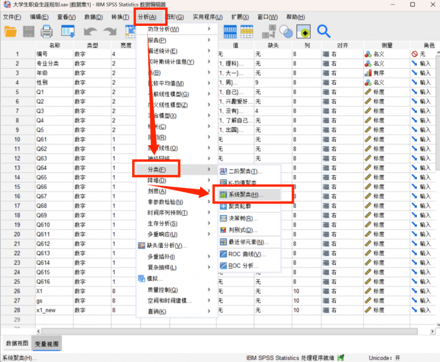
Task: Click the blue data grid toolbar icon
Action: pyautogui.click(x=230, y=32)
